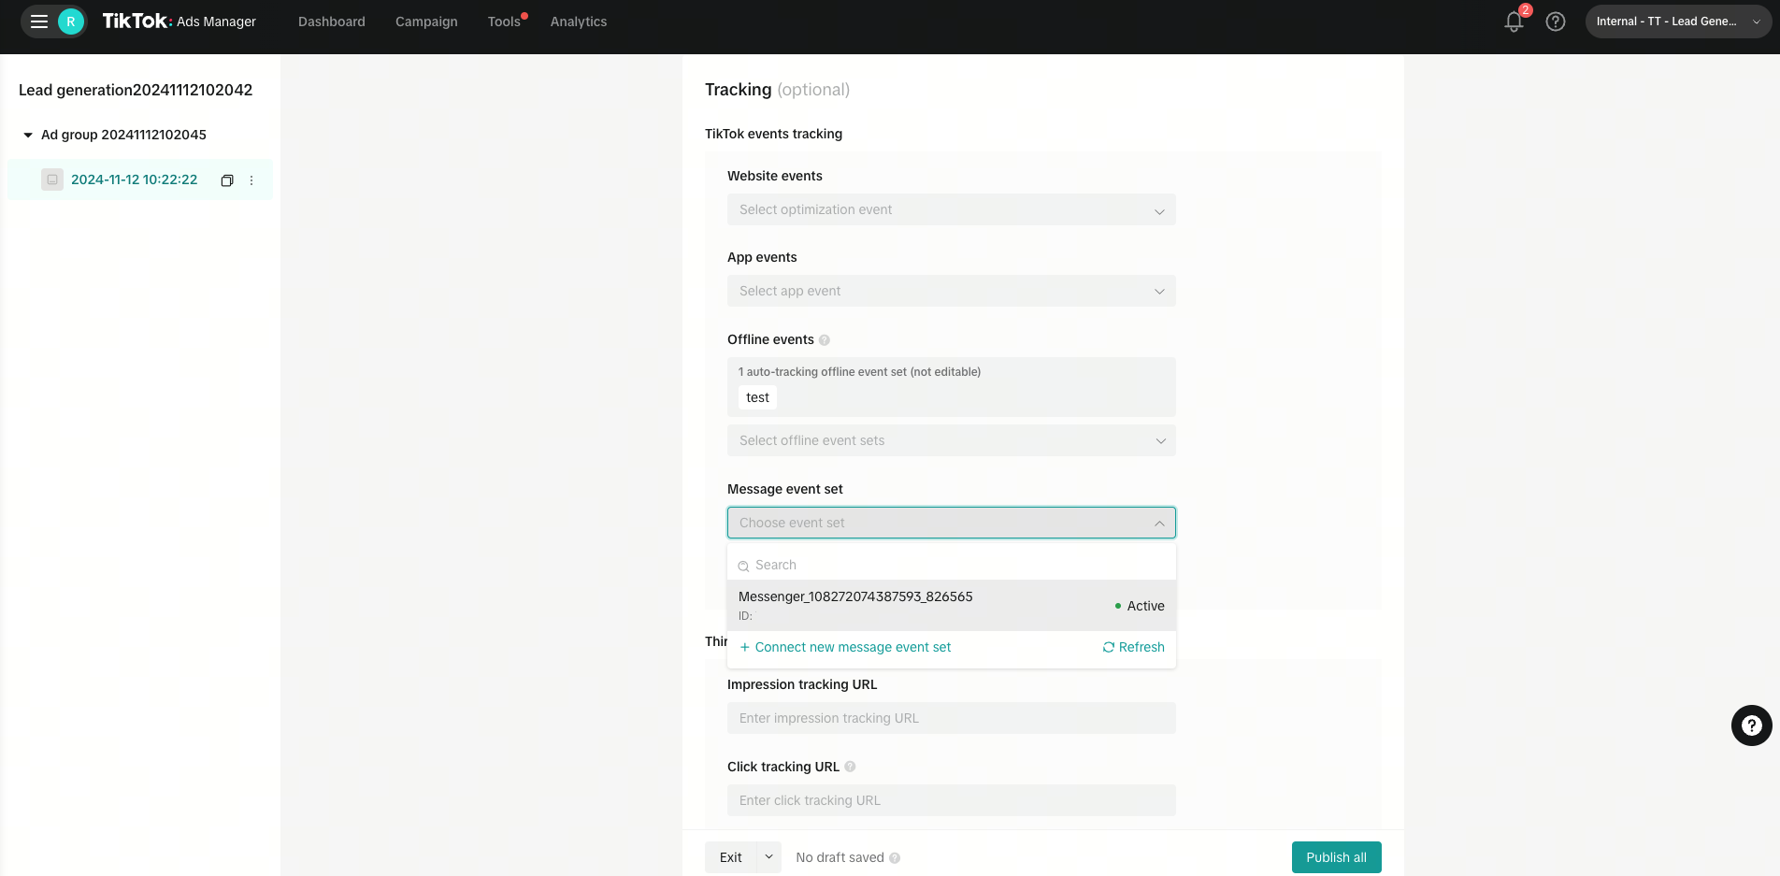Click Connect new message event set
1780x876 pixels.
[845, 647]
